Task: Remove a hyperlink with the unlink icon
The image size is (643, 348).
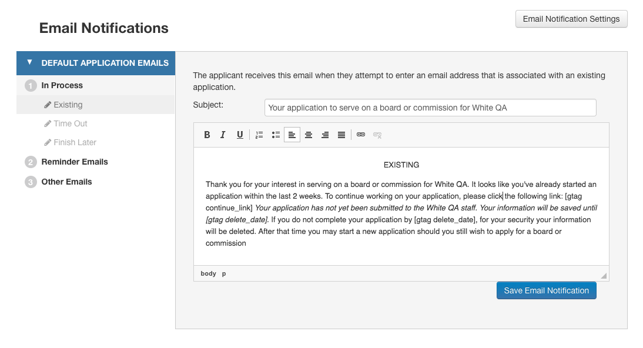Action: [x=377, y=135]
